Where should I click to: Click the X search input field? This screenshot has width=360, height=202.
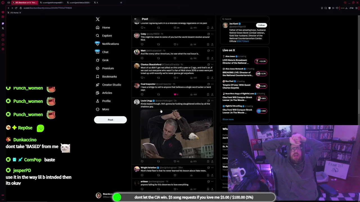(244, 19)
